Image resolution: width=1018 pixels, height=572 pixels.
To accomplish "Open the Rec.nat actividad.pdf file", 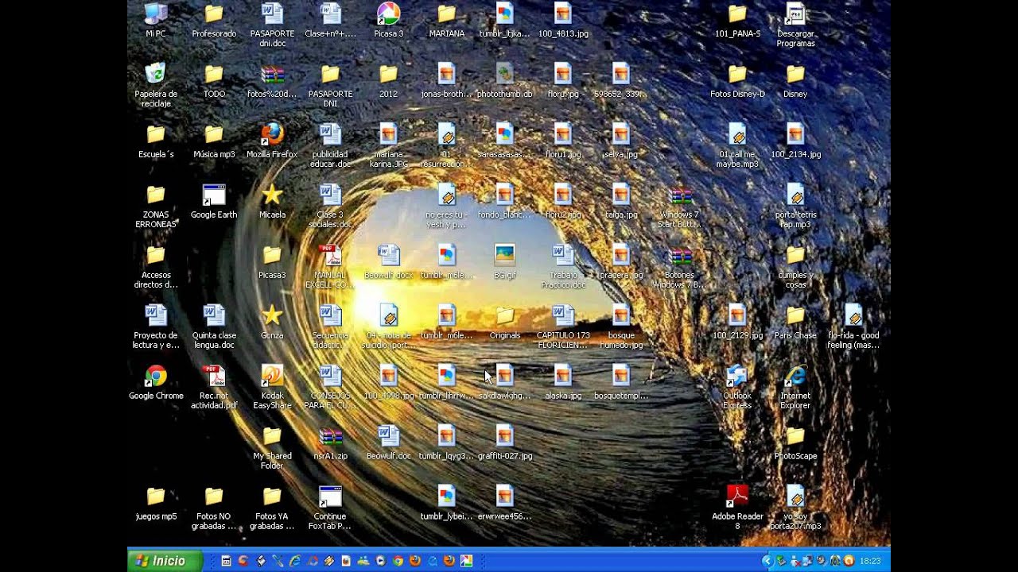I will 214,377.
